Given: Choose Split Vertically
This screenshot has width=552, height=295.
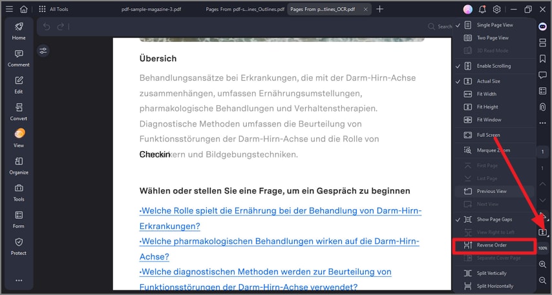Looking at the screenshot, I should pos(494,273).
